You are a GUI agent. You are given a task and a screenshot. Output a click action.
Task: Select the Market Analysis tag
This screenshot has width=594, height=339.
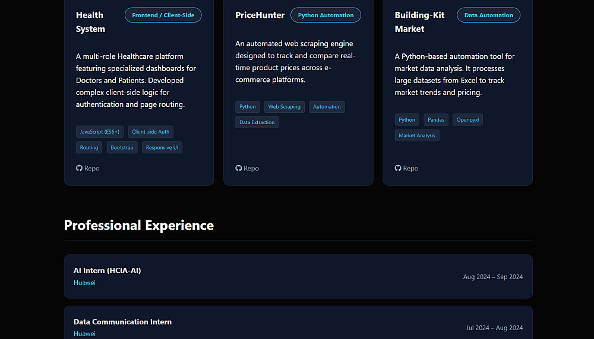[417, 135]
